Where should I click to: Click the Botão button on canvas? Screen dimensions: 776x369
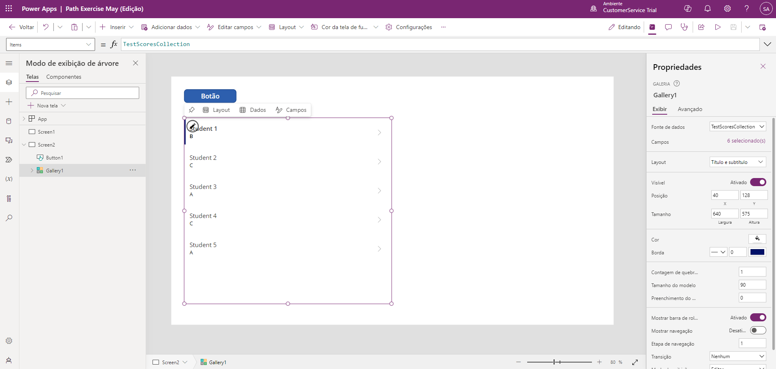pos(210,96)
